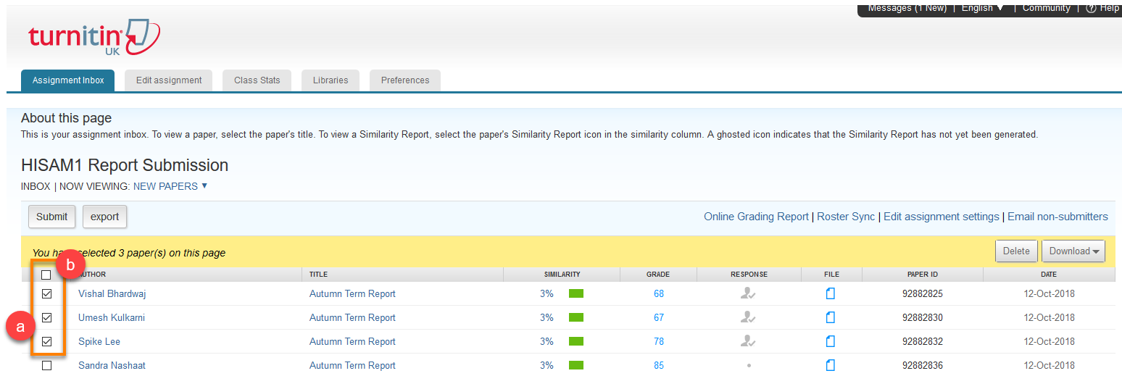Sort by DATE column header
Screen dimensions: 1122x376
1049,275
